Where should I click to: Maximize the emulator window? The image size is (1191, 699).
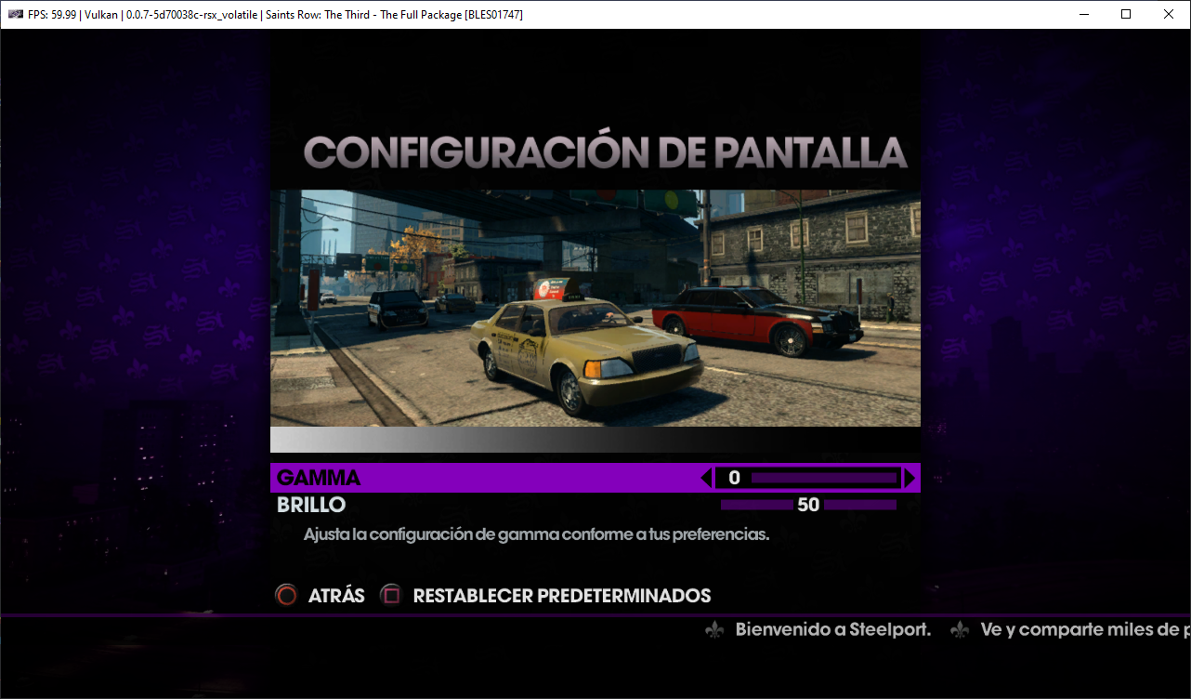point(1126,14)
